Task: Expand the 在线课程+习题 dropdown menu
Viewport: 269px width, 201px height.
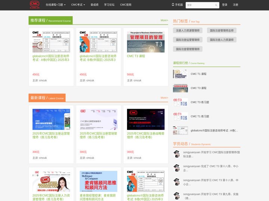Action: click(x=56, y=5)
